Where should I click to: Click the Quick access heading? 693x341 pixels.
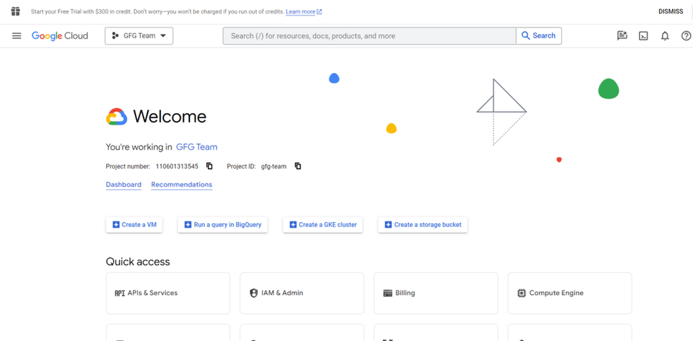(x=138, y=262)
